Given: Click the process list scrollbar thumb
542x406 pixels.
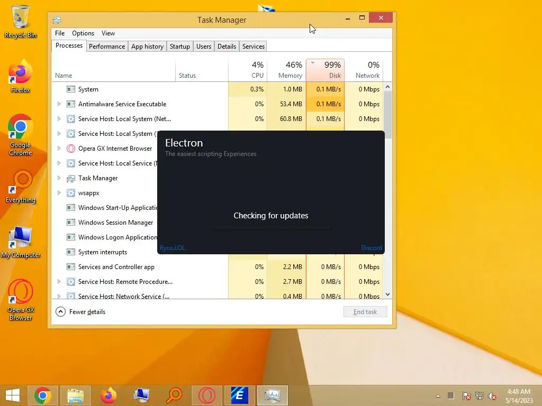Looking at the screenshot, I should pos(388,115).
